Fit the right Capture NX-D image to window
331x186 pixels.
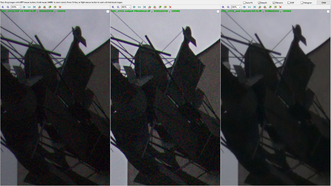point(244,7)
